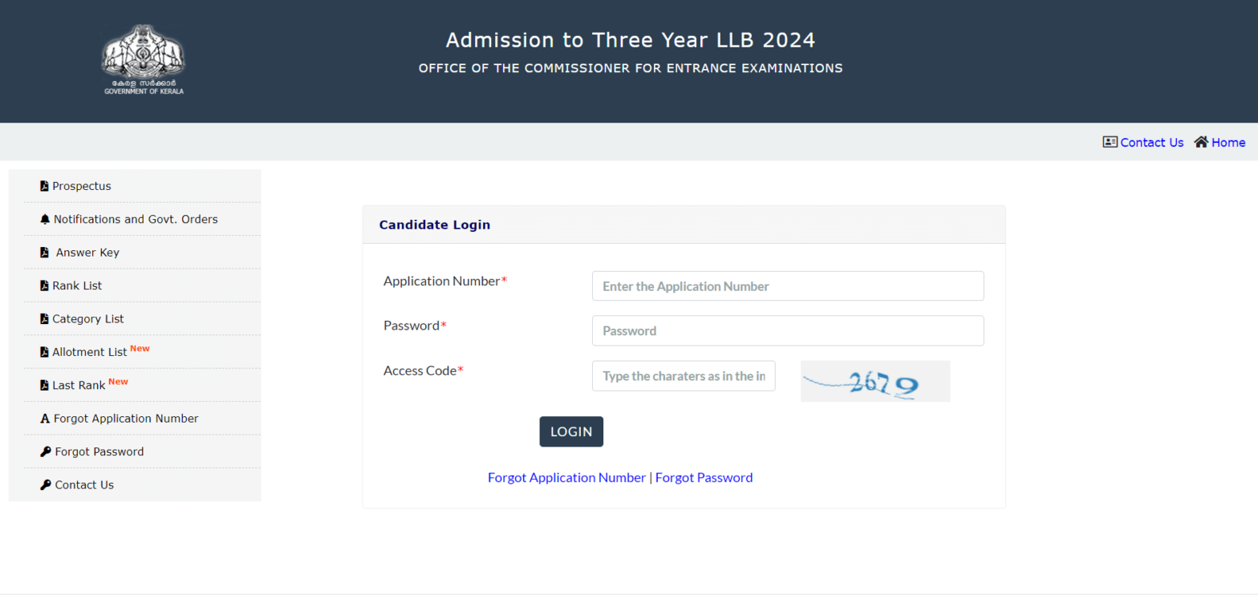Click the captcha image showing 2679
The image size is (1258, 595).
[874, 381]
